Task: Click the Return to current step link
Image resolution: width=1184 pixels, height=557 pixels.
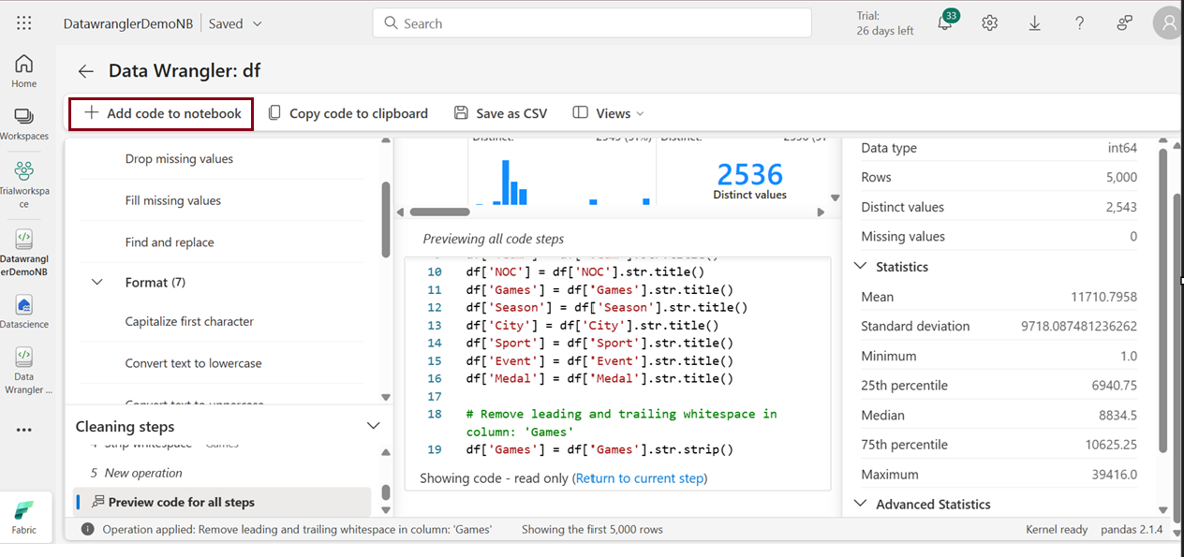Action: click(639, 478)
